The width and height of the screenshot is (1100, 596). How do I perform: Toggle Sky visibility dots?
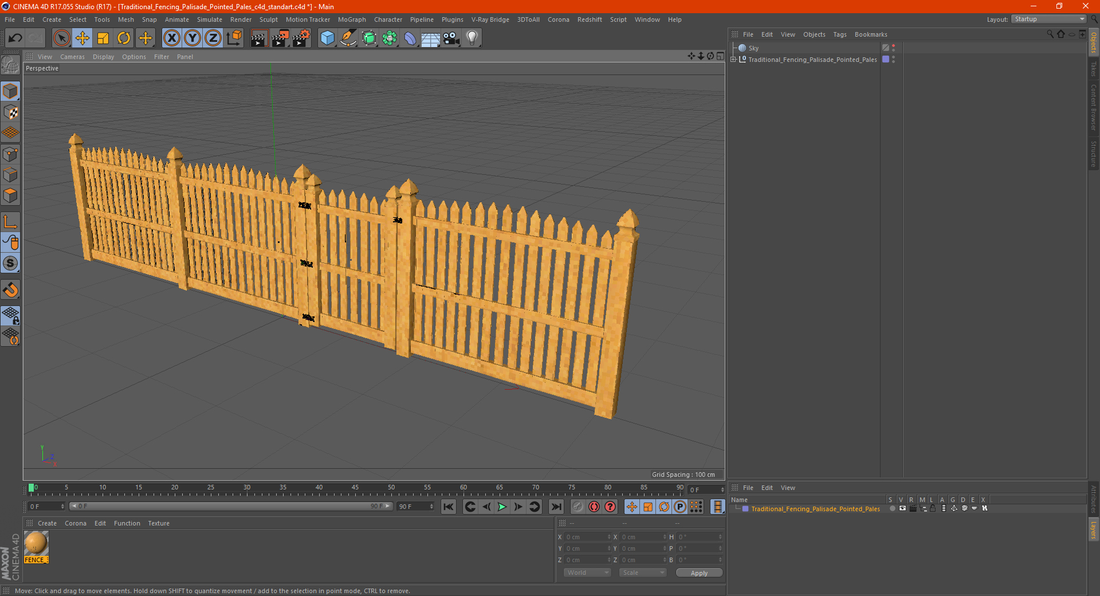click(x=893, y=48)
